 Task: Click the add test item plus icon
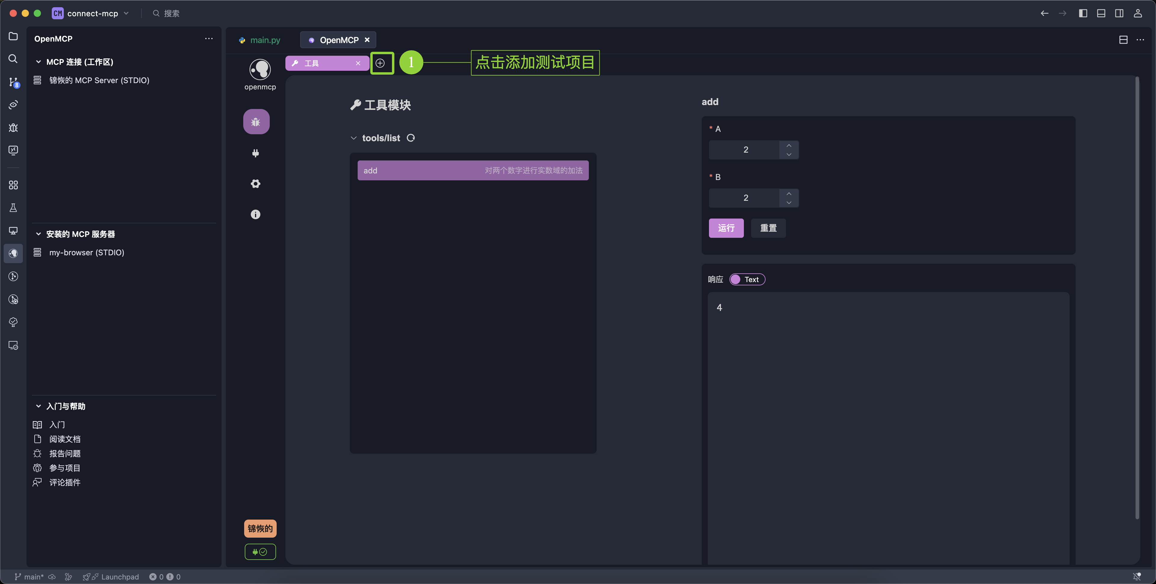(x=380, y=63)
